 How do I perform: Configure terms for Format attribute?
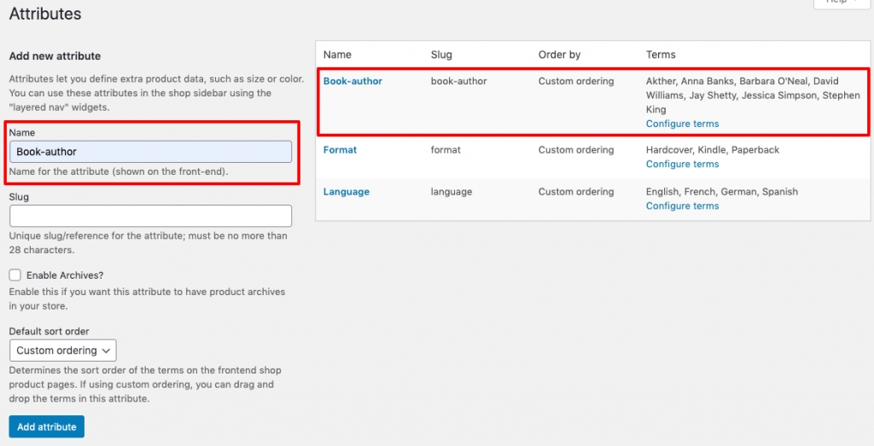(x=682, y=164)
